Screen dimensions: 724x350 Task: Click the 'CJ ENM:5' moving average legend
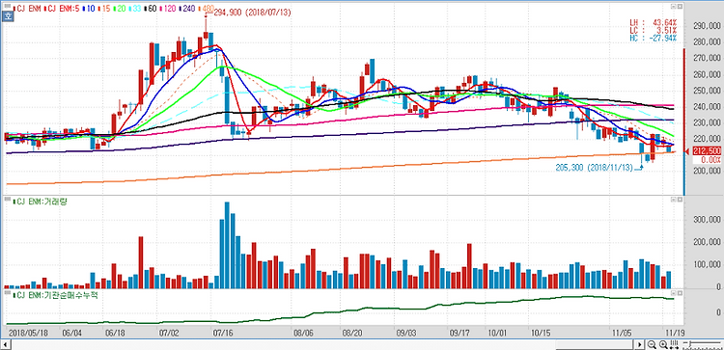62,9
